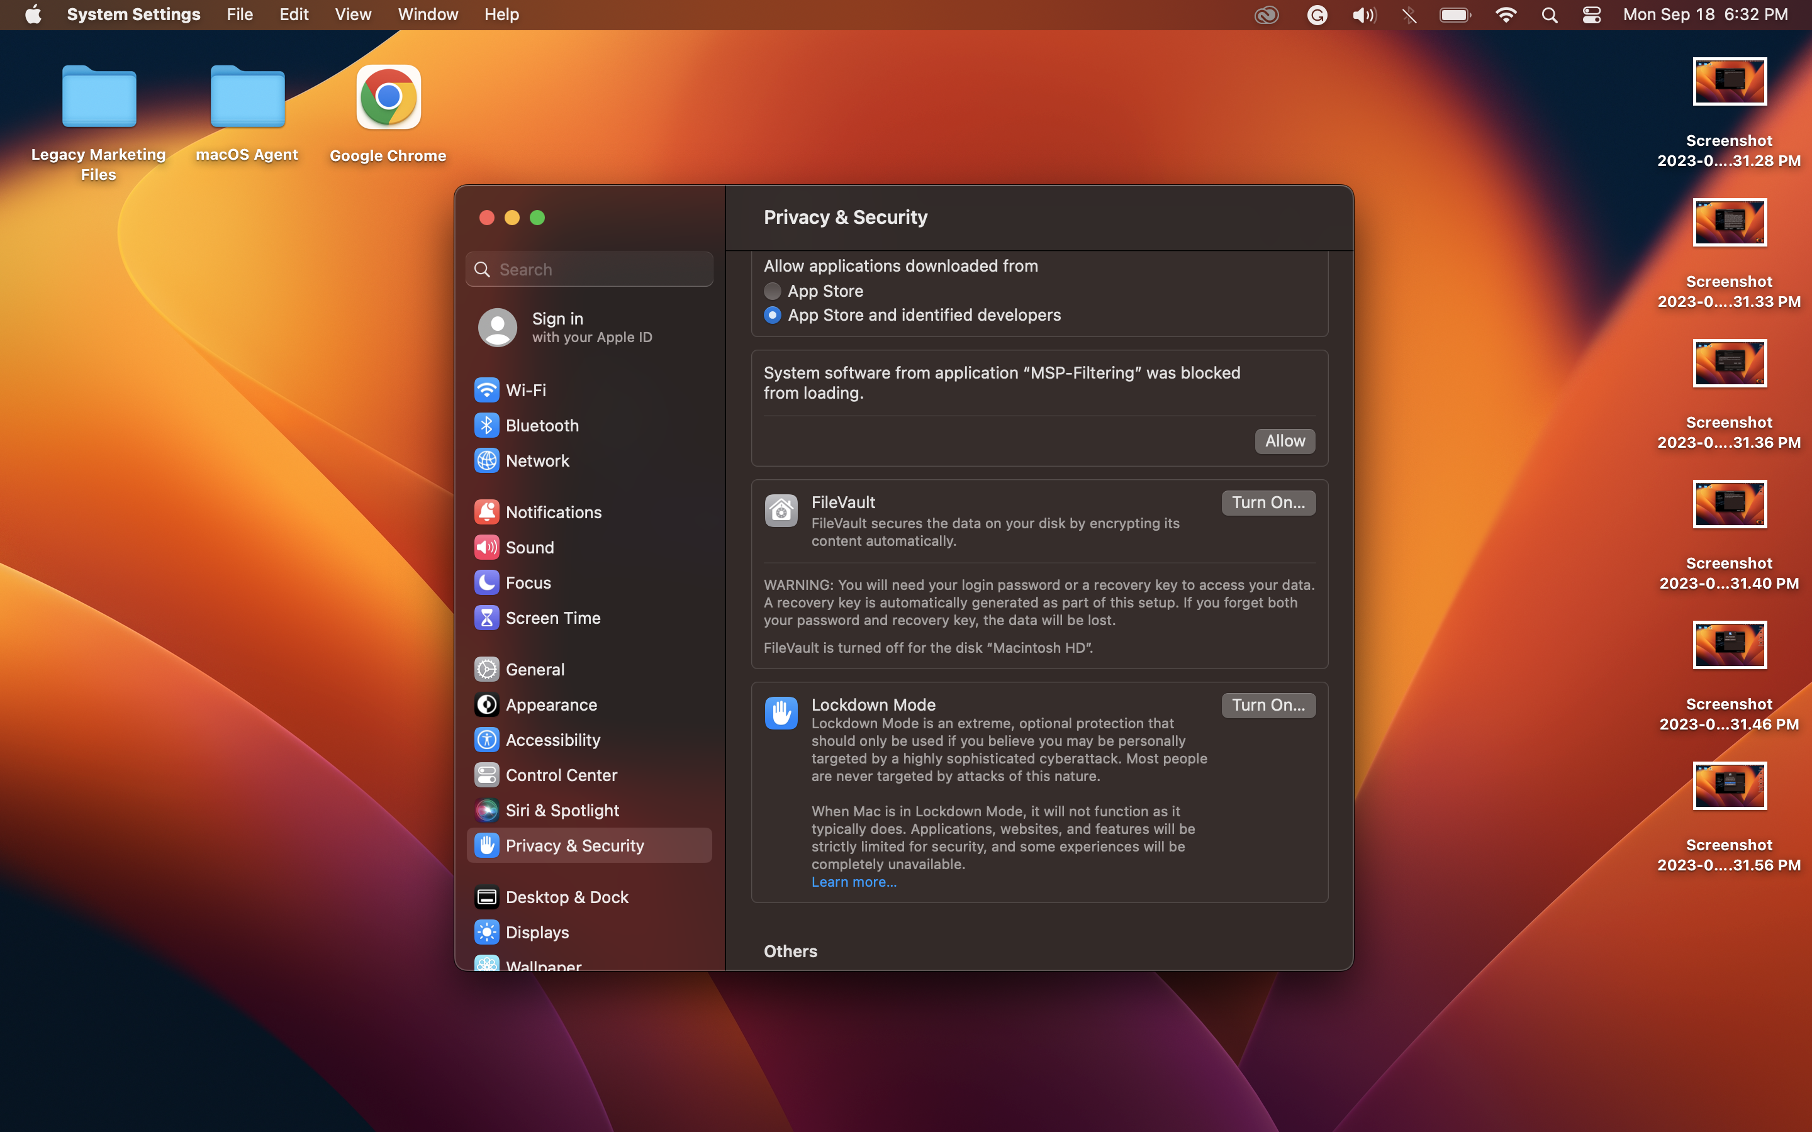Open the Window menu
1812x1132 pixels.
(427, 14)
